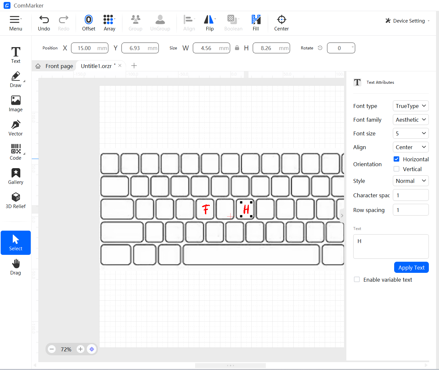The height and width of the screenshot is (370, 439).
Task: Select the Text tool in sidebar
Action: 15,54
